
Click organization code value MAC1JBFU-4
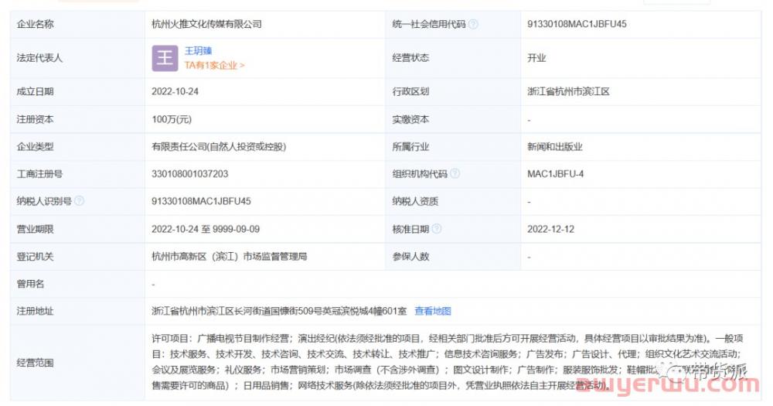(x=555, y=174)
